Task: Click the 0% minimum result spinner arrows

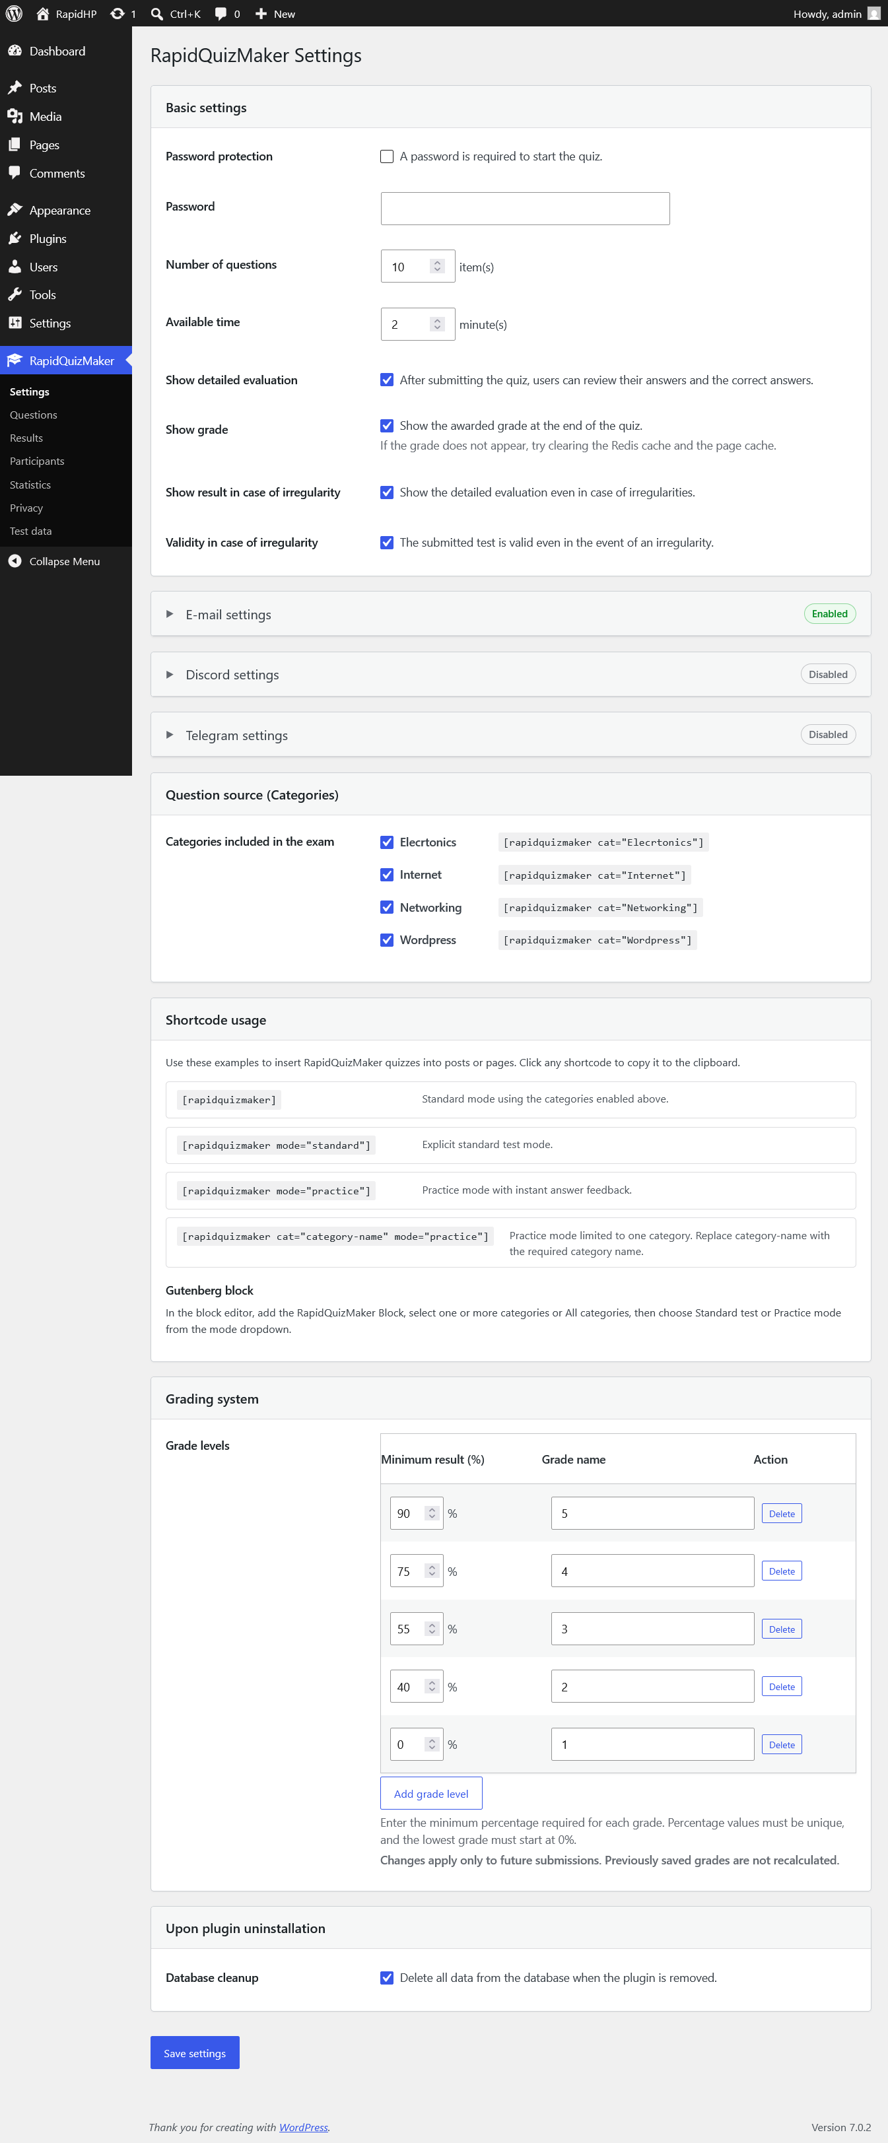Action: [x=431, y=1744]
